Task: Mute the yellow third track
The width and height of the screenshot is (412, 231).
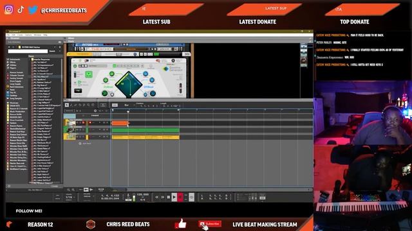Action: tap(77, 137)
